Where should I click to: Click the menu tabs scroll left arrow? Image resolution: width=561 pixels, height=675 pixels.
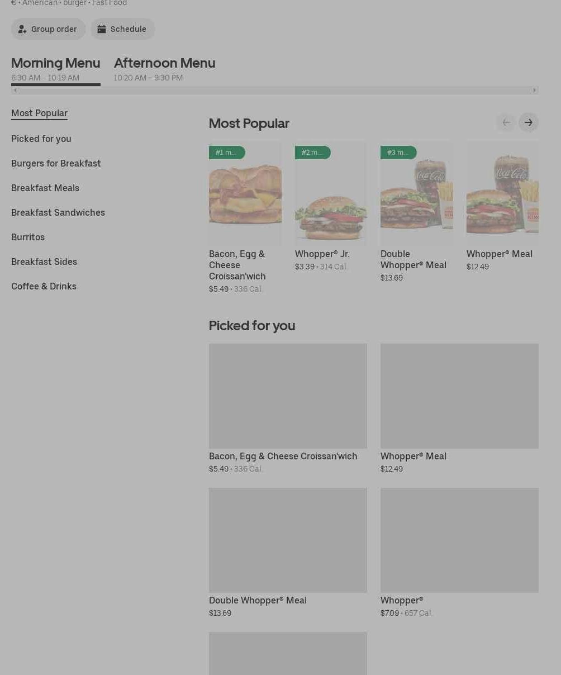point(15,90)
